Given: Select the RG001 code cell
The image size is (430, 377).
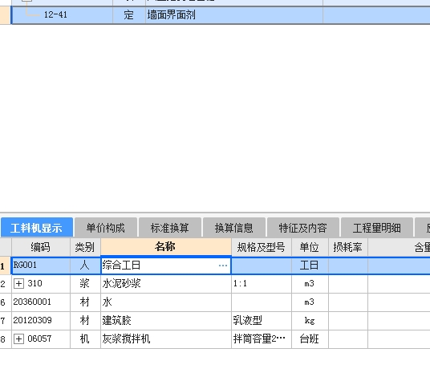Looking at the screenshot, I should point(41,266).
